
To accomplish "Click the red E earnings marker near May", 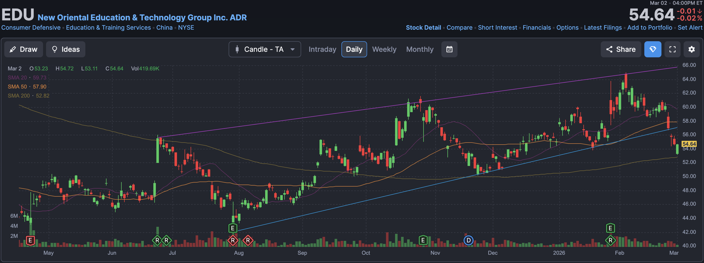I will pos(30,240).
